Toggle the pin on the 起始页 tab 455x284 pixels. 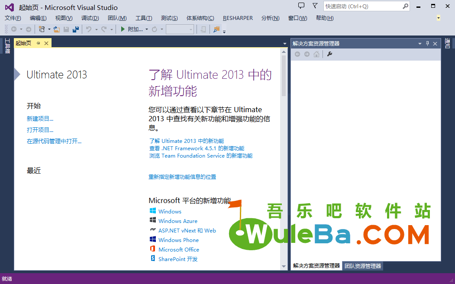click(x=38, y=43)
